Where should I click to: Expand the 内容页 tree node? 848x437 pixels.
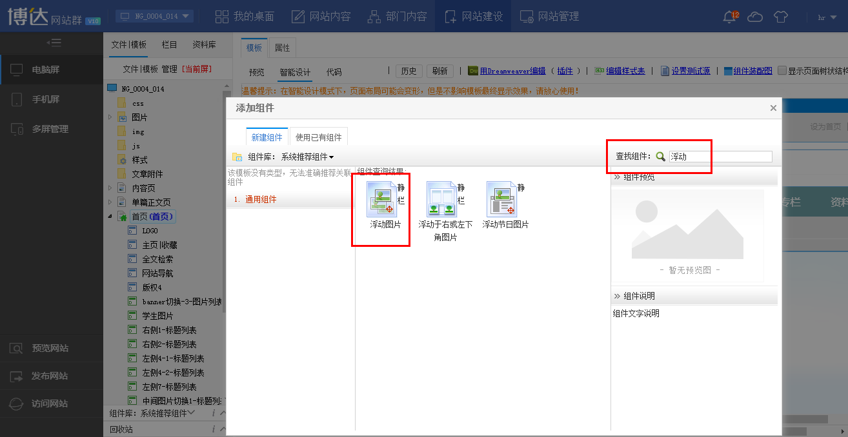(110, 188)
